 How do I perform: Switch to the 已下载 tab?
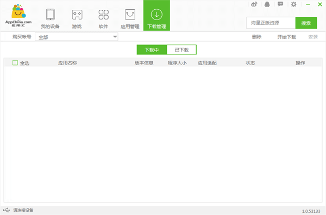pyautogui.click(x=181, y=50)
